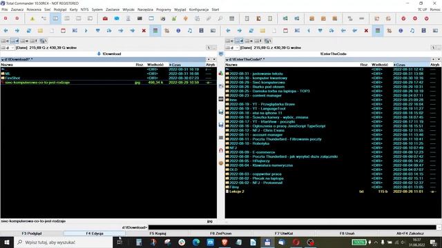Screen dimensions: 442x248
Task: Click F3 Podgląd button
Action: click(32, 234)
